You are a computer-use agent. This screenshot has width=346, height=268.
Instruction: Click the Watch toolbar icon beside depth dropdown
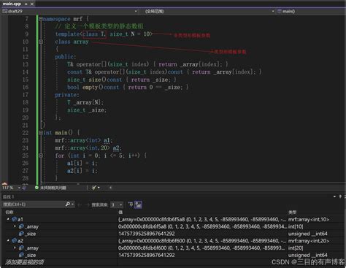131,204
